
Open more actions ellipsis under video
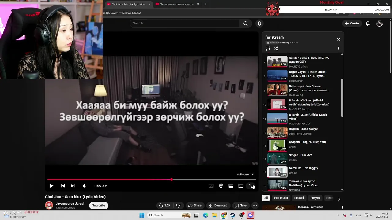click(255, 205)
